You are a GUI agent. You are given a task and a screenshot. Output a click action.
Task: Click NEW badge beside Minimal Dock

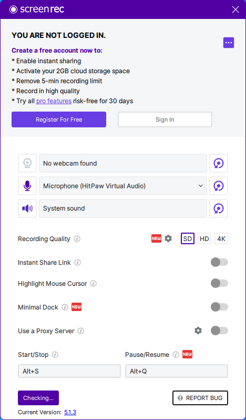click(76, 307)
